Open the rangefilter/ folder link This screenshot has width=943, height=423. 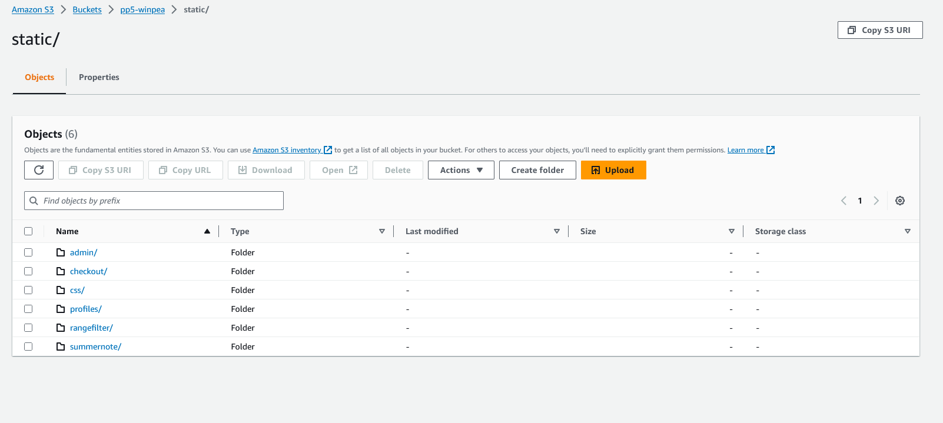point(91,328)
